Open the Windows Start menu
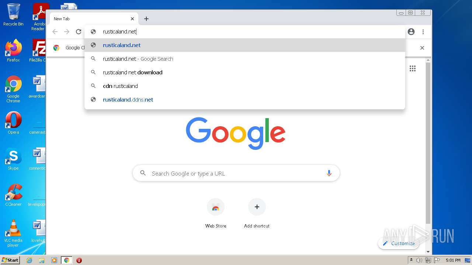Viewport: 472px width, 265px height. coord(10,260)
